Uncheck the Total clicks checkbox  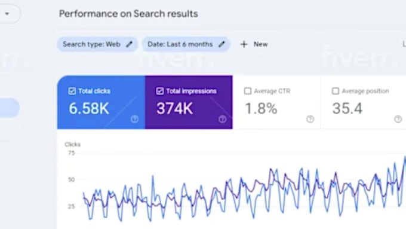72,91
